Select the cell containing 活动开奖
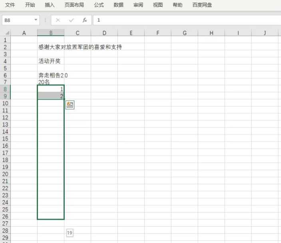The width and height of the screenshot is (281, 243). [x=50, y=61]
